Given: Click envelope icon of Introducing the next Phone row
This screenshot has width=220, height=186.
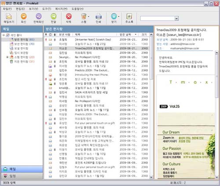Looking at the screenshot, I should pos(50,75).
